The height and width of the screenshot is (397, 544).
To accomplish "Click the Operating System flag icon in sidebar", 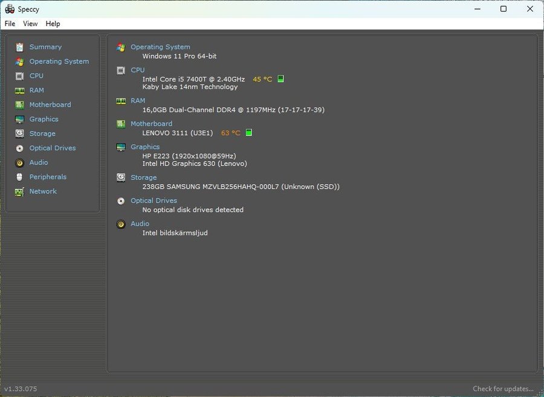I will 20,62.
